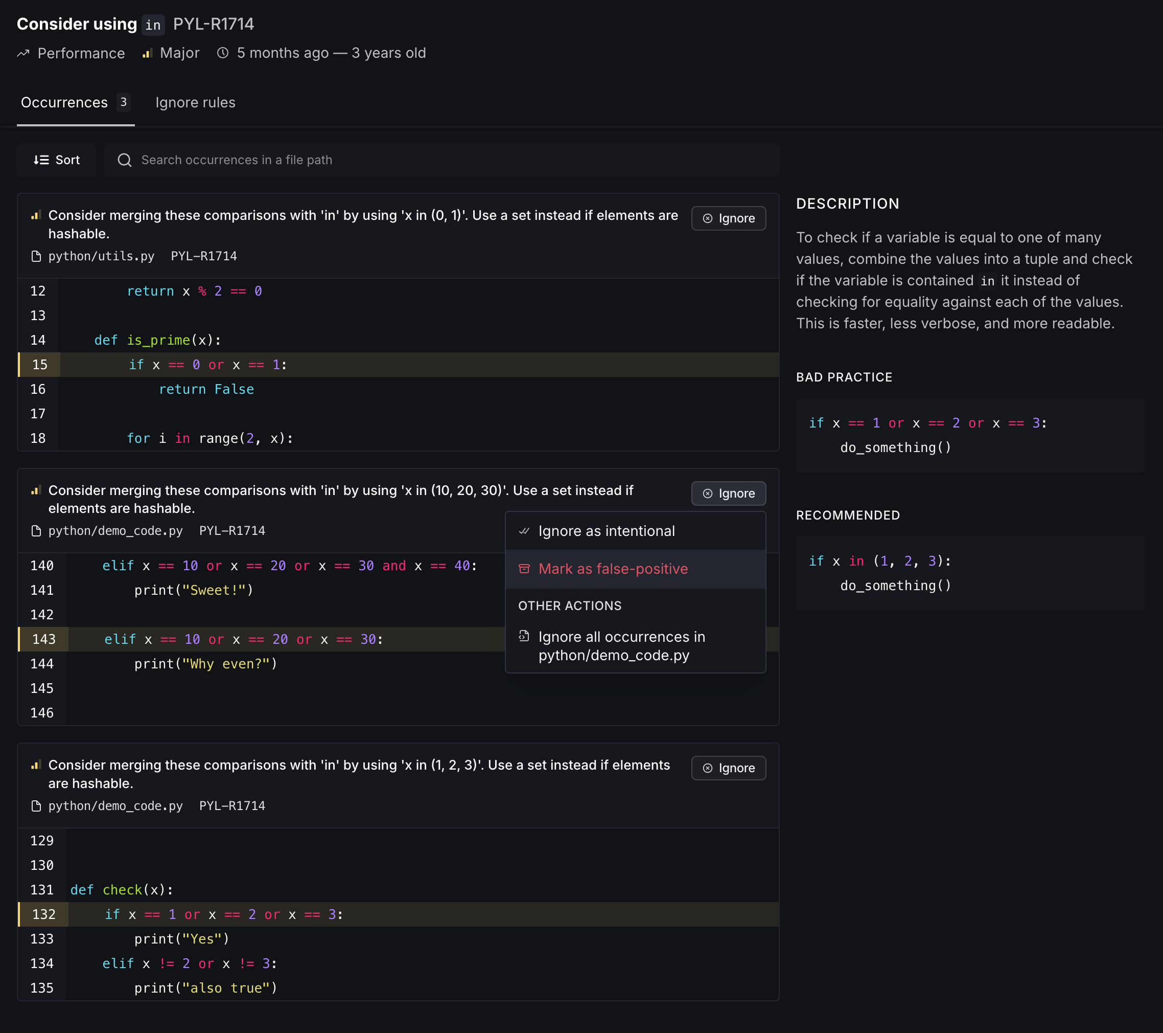Click the clock icon beside 5 months ago
The image size is (1163, 1033).
click(223, 53)
